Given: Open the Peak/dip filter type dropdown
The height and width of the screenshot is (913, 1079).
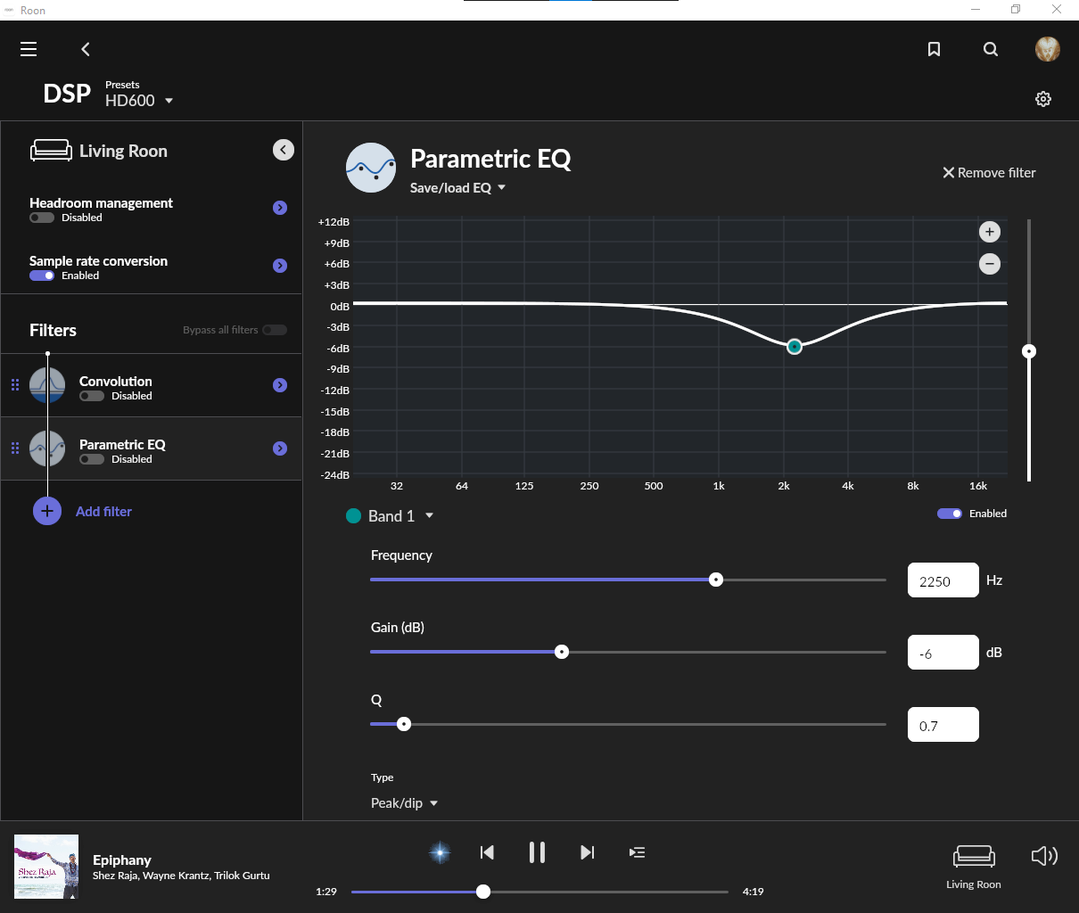Looking at the screenshot, I should (403, 802).
